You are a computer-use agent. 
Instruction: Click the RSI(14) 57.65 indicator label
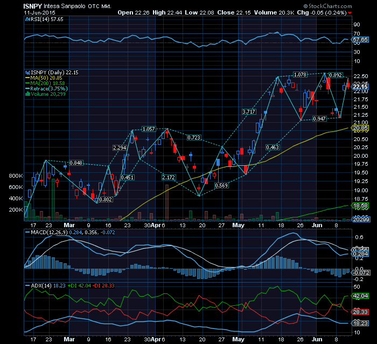click(x=47, y=19)
